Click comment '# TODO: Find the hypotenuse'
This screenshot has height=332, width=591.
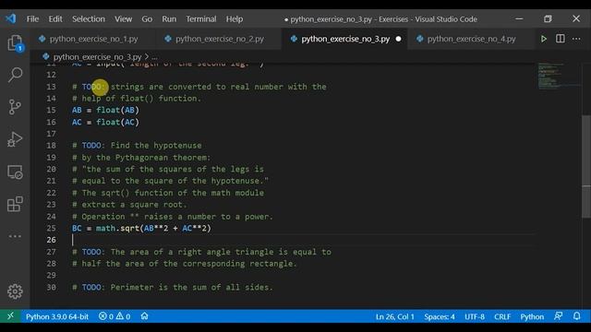point(137,146)
